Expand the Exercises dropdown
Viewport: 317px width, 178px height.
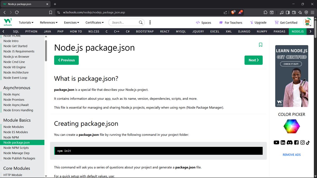point(72,22)
